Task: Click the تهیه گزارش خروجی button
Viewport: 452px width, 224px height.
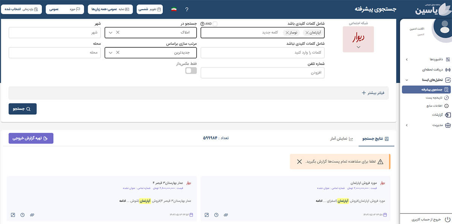Action: tap(31, 138)
